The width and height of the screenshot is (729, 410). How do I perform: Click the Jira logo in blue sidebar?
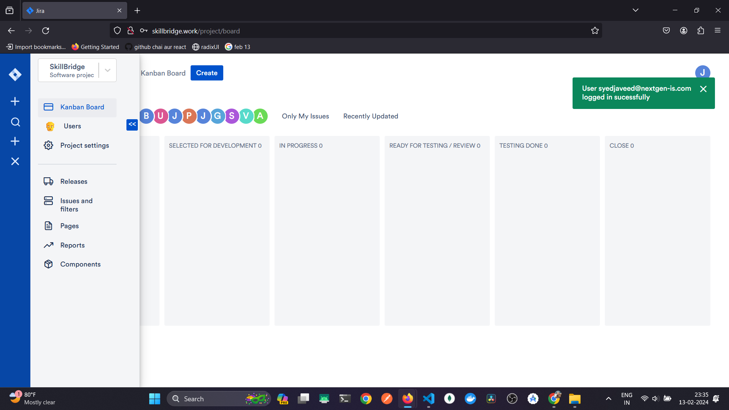click(15, 74)
